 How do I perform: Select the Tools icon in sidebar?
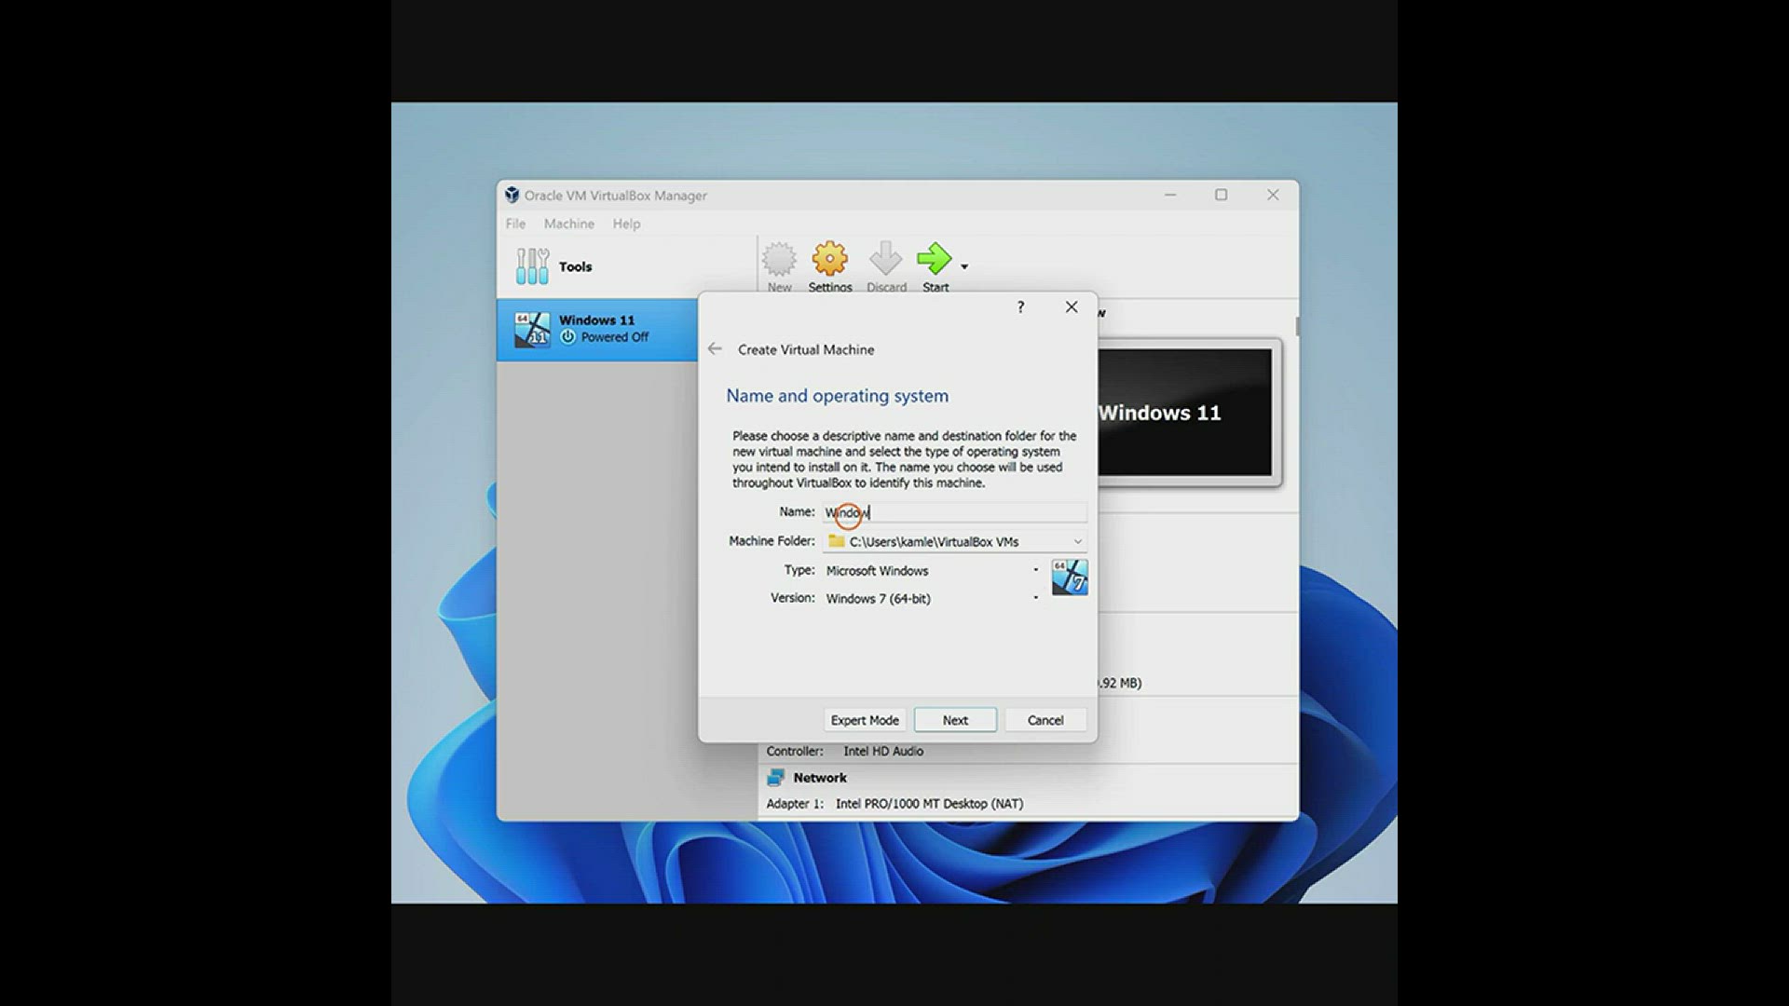tap(532, 266)
